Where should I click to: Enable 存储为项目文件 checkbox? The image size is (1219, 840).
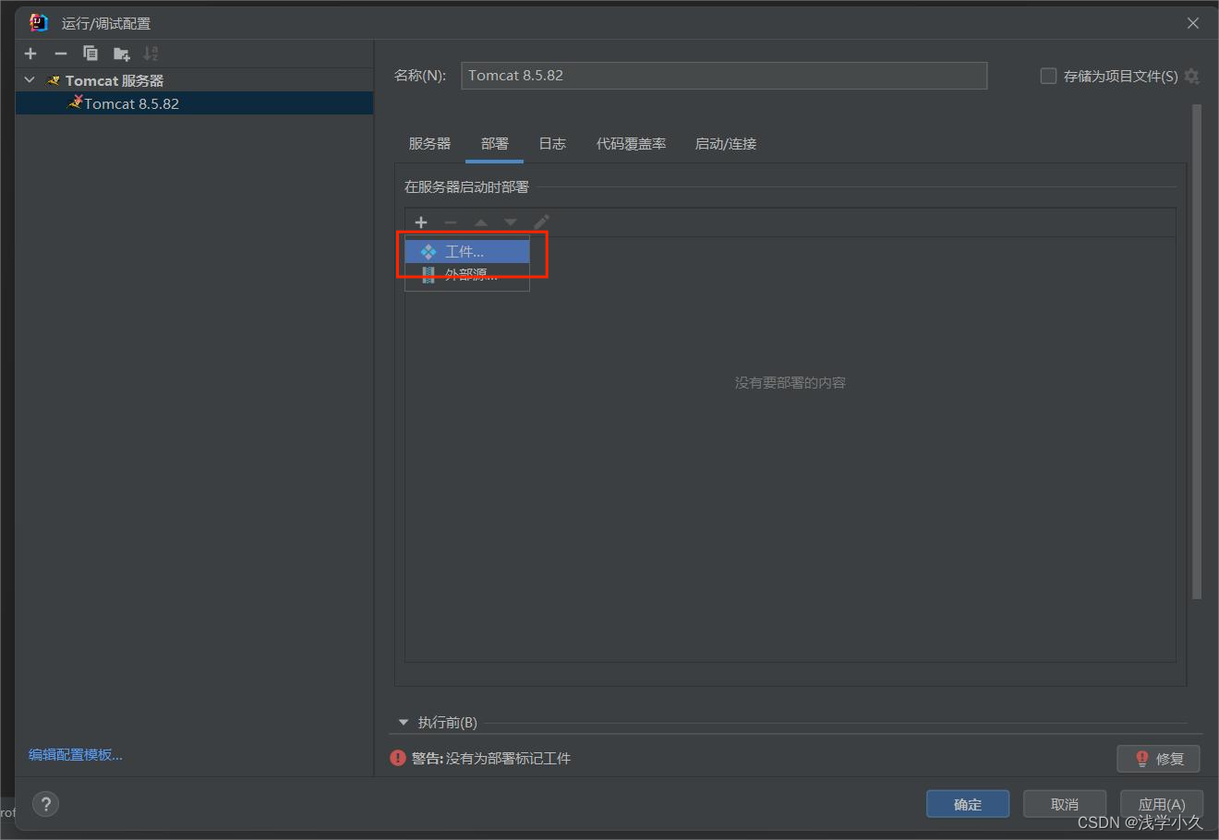click(1048, 76)
